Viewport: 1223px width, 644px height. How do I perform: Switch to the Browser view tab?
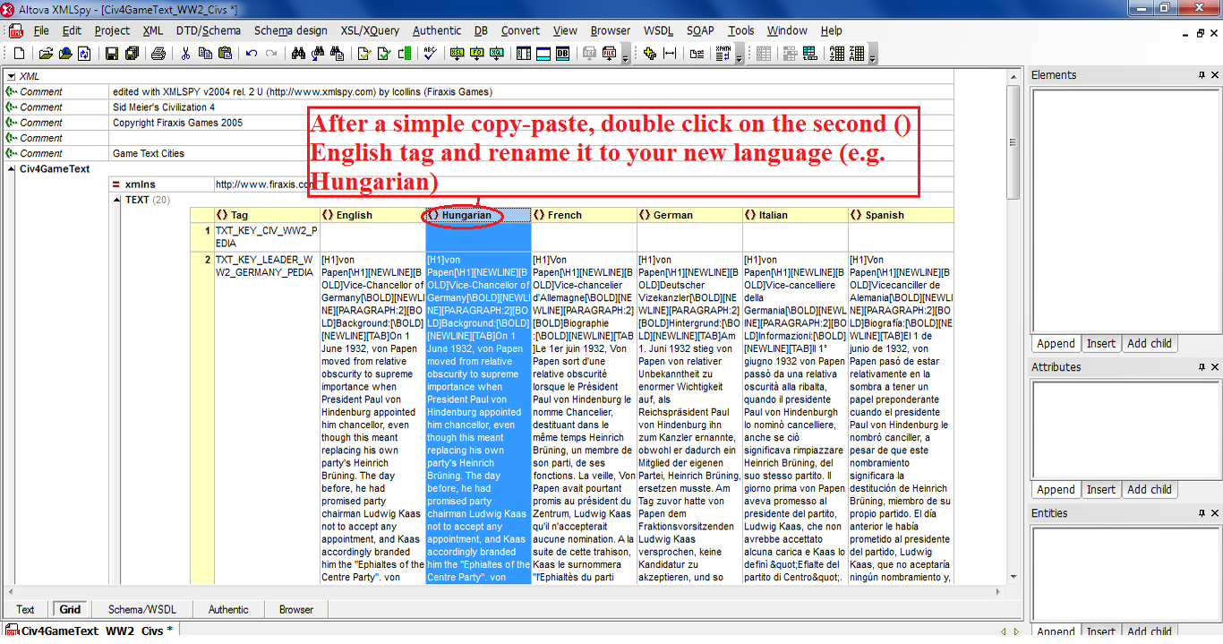pyautogui.click(x=296, y=610)
